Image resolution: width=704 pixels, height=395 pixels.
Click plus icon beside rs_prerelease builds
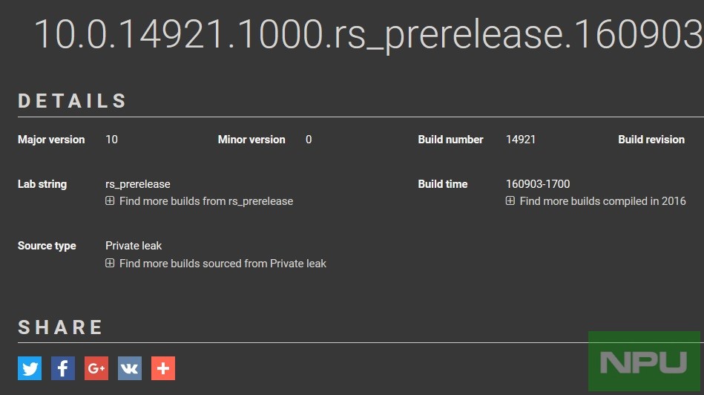(x=110, y=201)
